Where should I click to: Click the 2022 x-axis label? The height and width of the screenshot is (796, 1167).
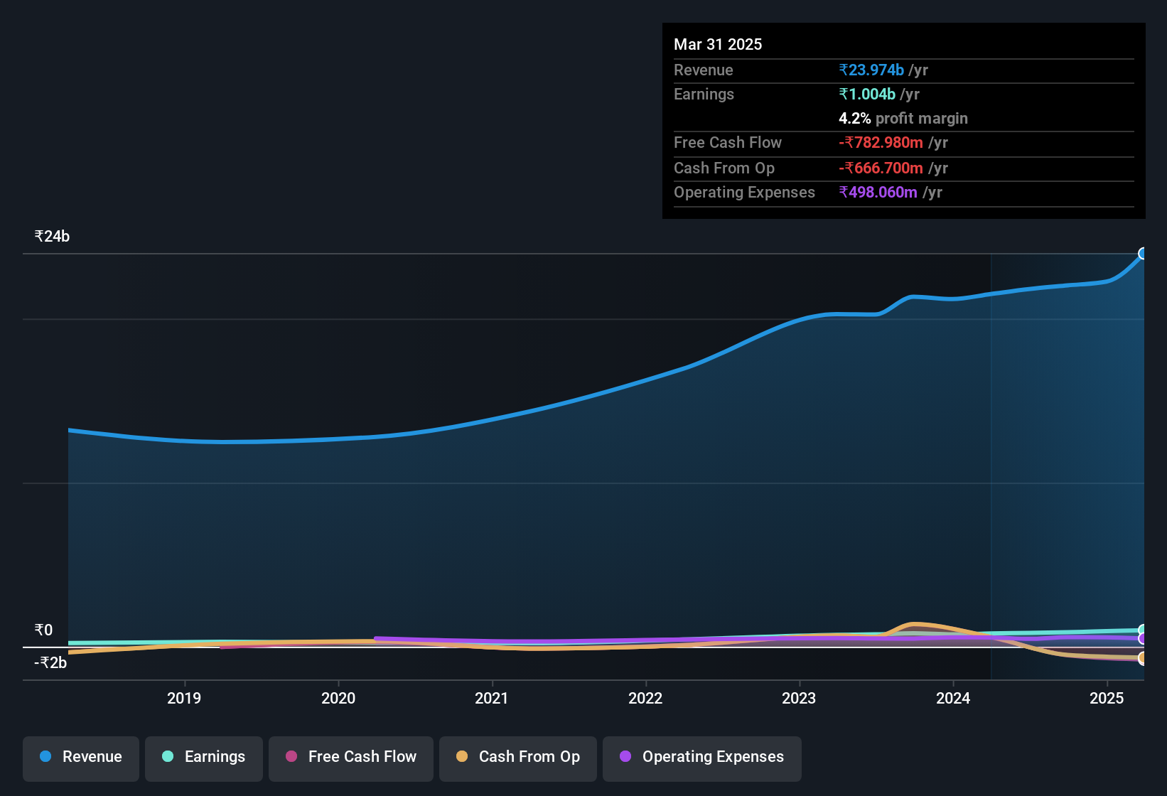coord(645,698)
